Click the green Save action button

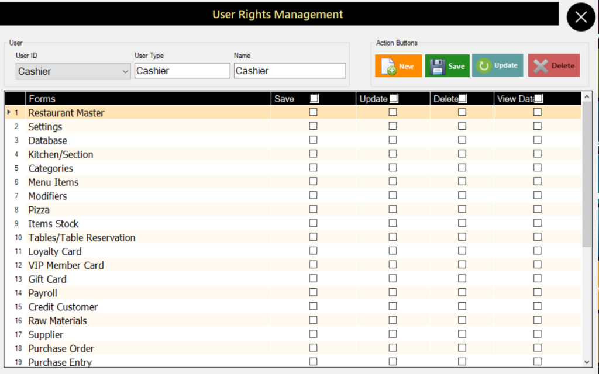447,65
